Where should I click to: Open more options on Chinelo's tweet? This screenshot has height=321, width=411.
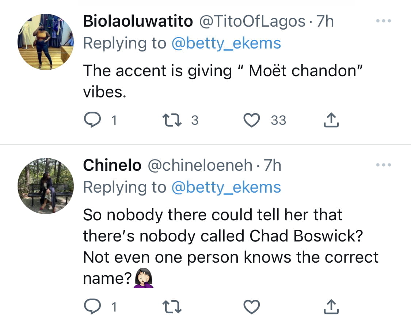click(x=384, y=165)
